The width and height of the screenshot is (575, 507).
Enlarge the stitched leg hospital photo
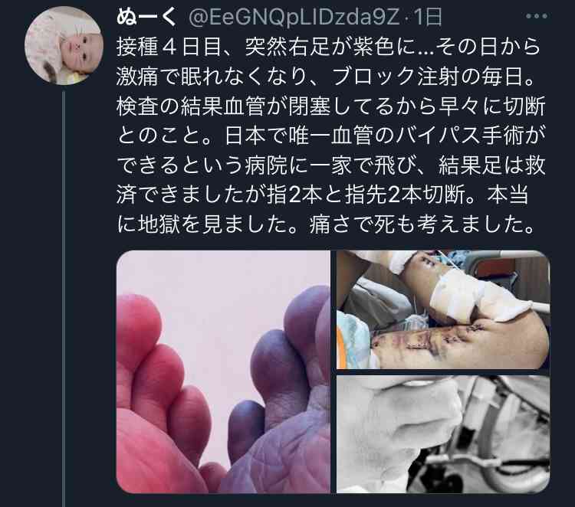click(x=443, y=309)
